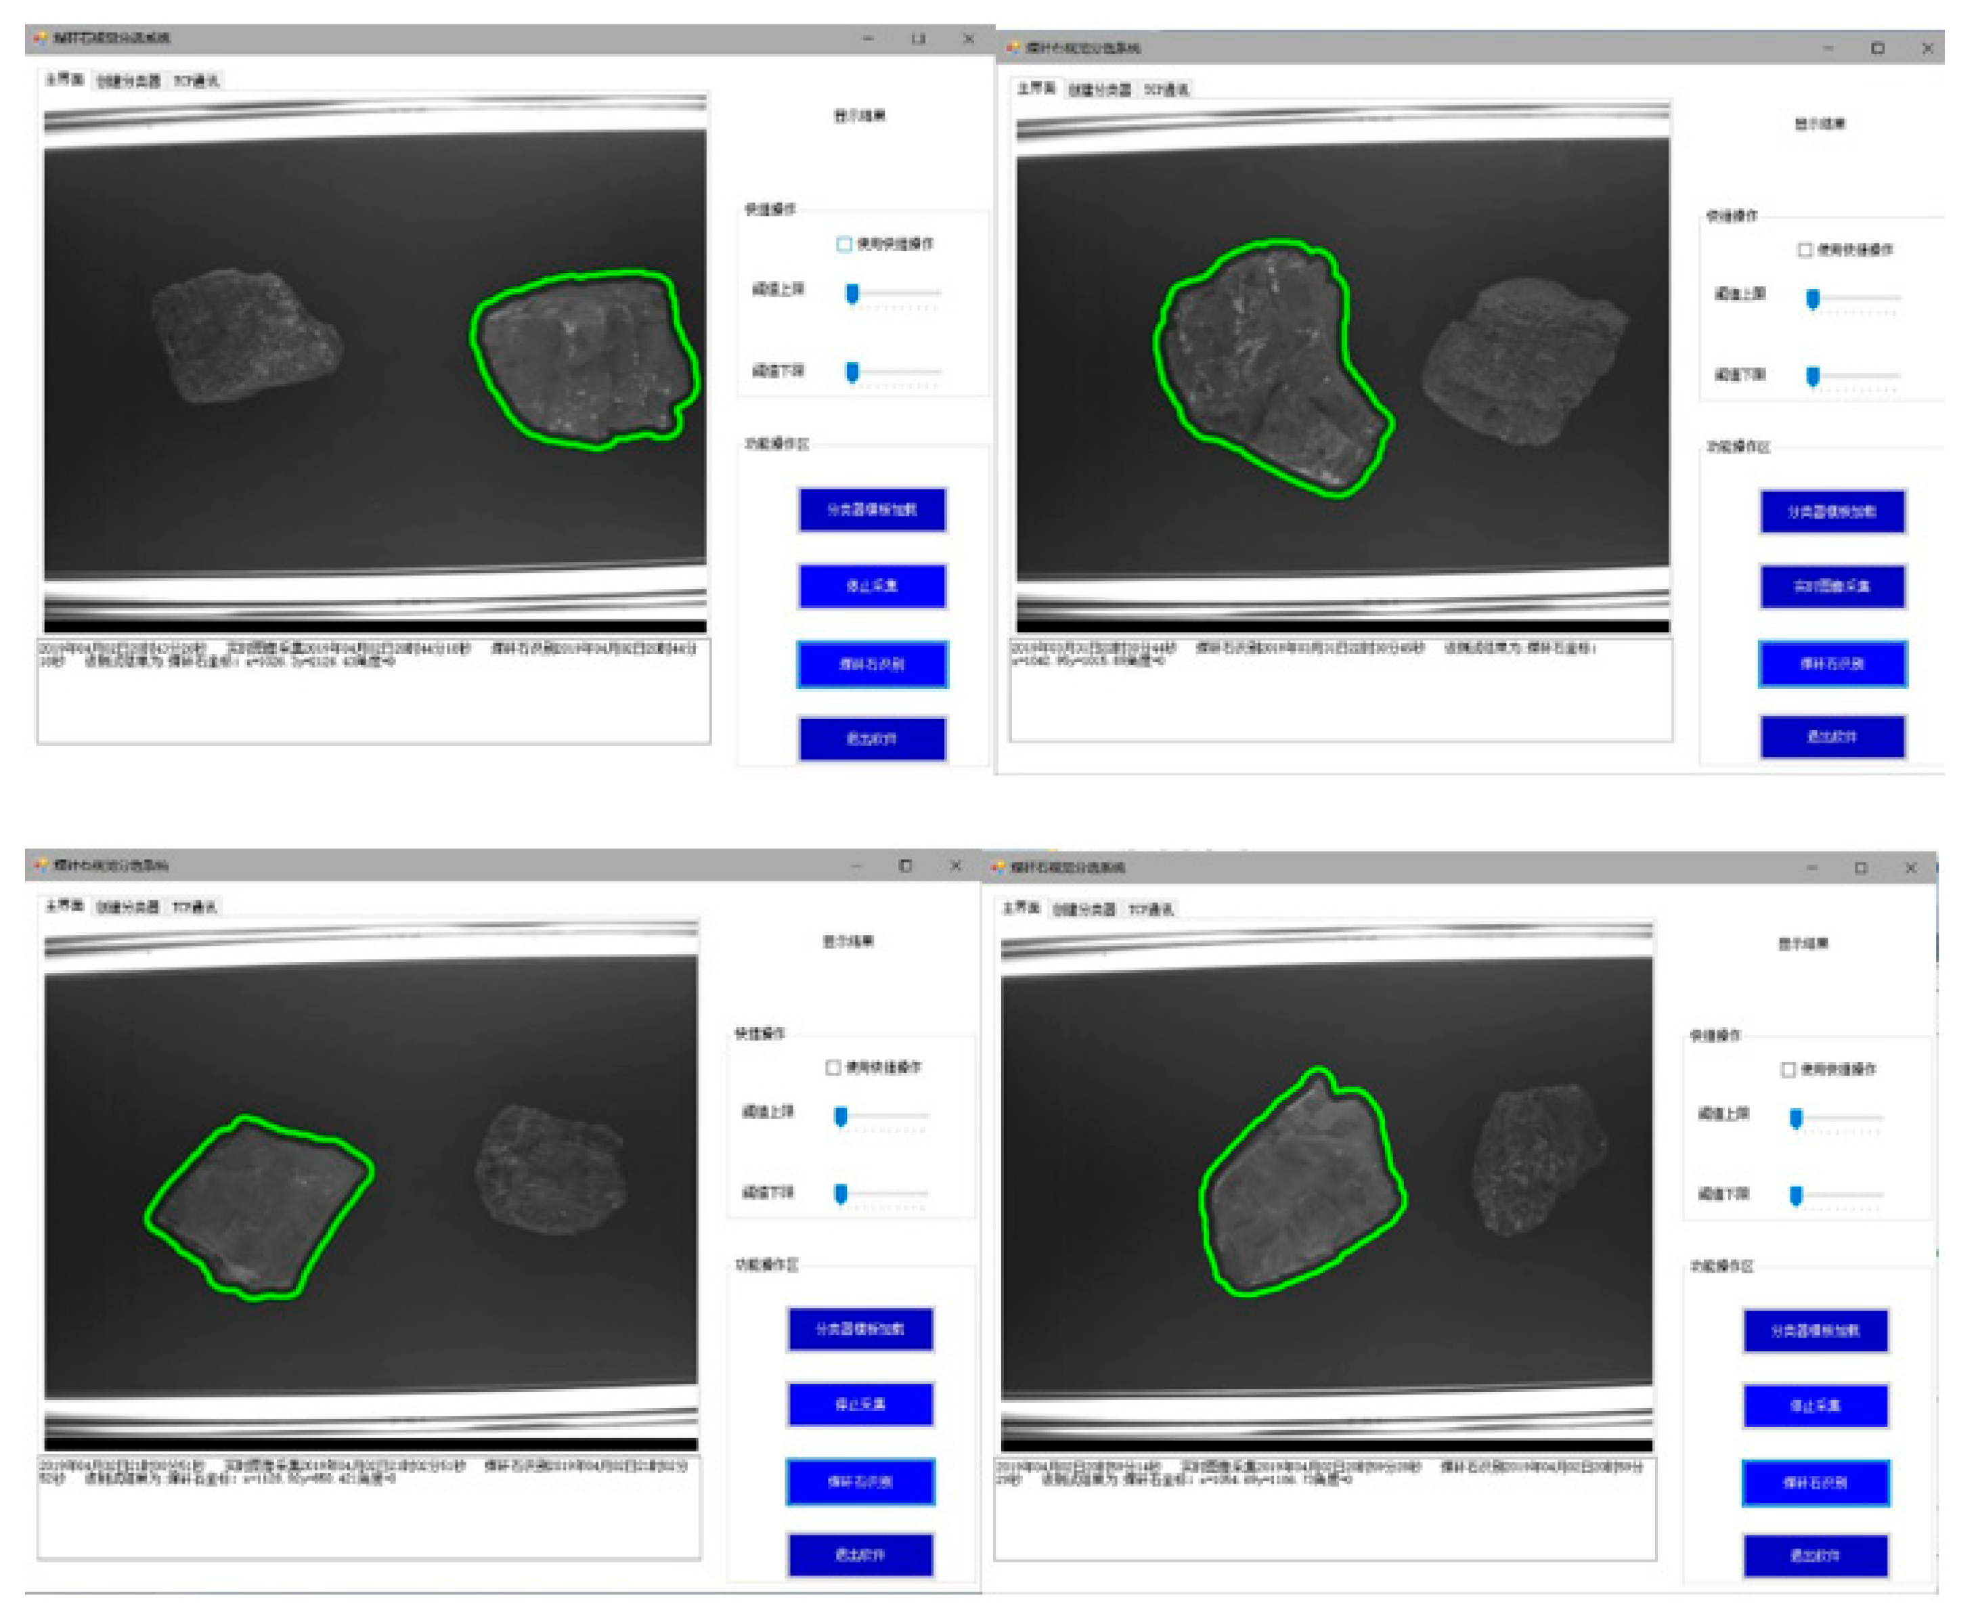Image resolution: width=1978 pixels, height=1618 pixels.
Task: Click the app icon in the bottom-right window's title bar
Action: point(998,867)
